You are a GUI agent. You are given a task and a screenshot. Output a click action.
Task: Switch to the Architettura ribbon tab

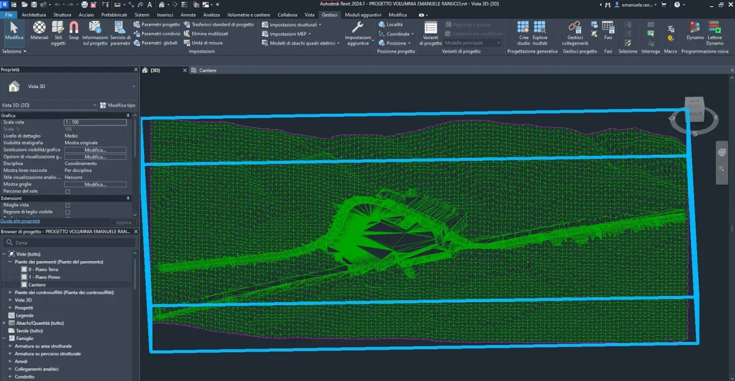click(x=34, y=14)
